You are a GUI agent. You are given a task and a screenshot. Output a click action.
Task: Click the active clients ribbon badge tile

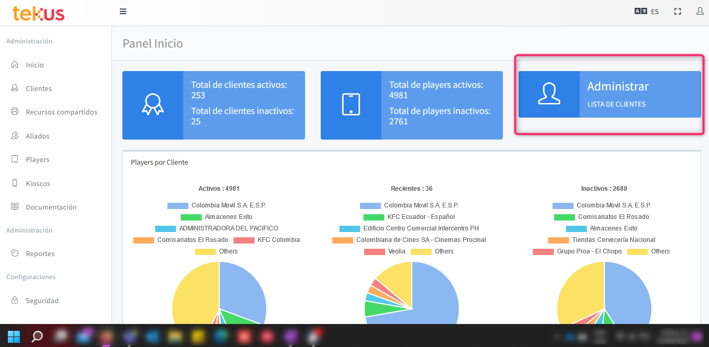(153, 105)
